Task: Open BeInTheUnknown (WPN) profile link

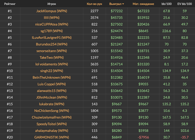Action: click(52, 77)
